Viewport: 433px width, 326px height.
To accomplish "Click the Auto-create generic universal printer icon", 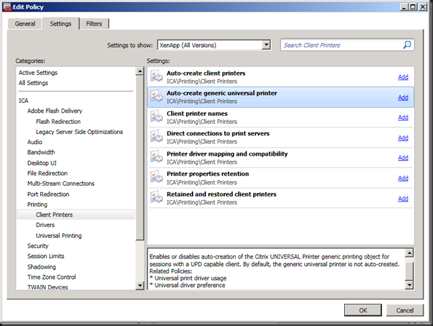I will pyautogui.click(x=157, y=96).
